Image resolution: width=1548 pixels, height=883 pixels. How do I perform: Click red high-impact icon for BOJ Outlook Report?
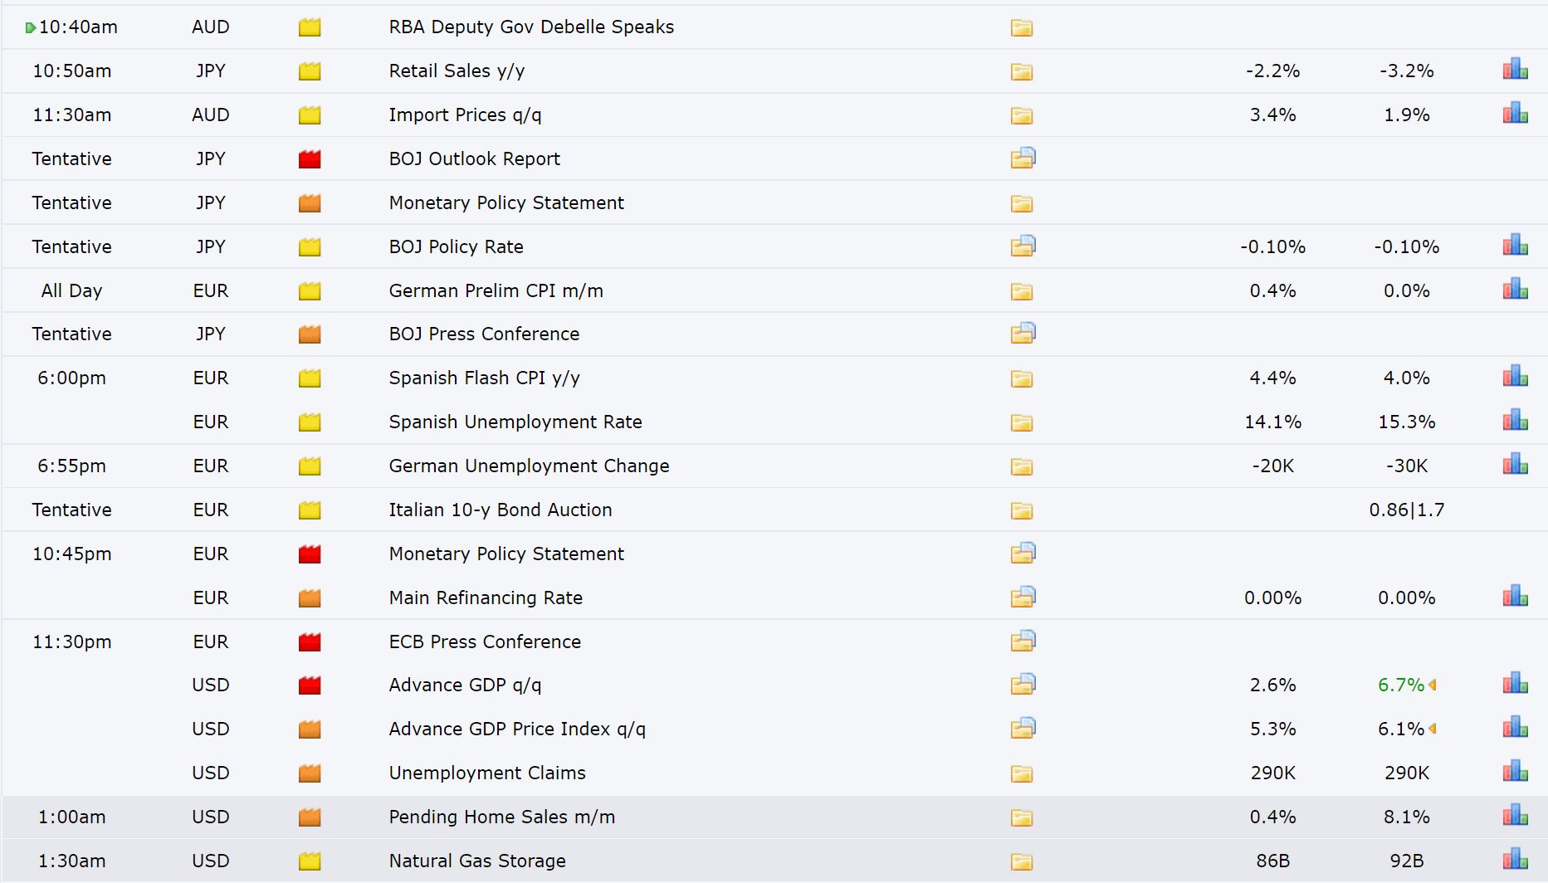(310, 159)
